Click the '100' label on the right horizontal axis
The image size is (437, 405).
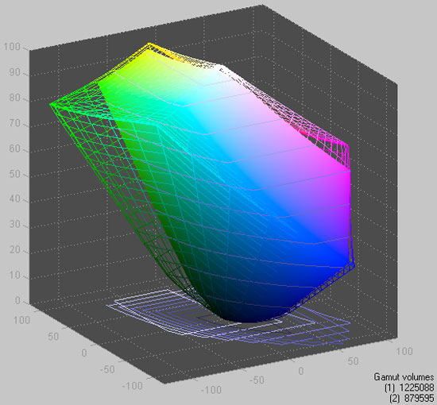click(x=404, y=351)
